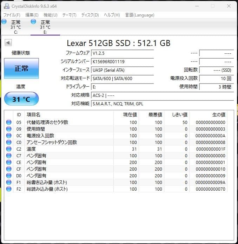Close the CrystalDiskInfo window

coord(229,6)
